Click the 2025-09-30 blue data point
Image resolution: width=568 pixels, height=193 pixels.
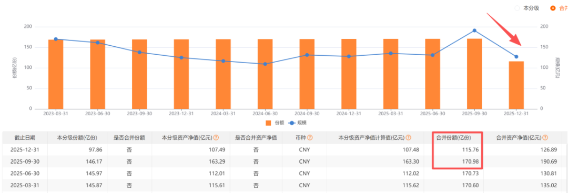pos(474,31)
